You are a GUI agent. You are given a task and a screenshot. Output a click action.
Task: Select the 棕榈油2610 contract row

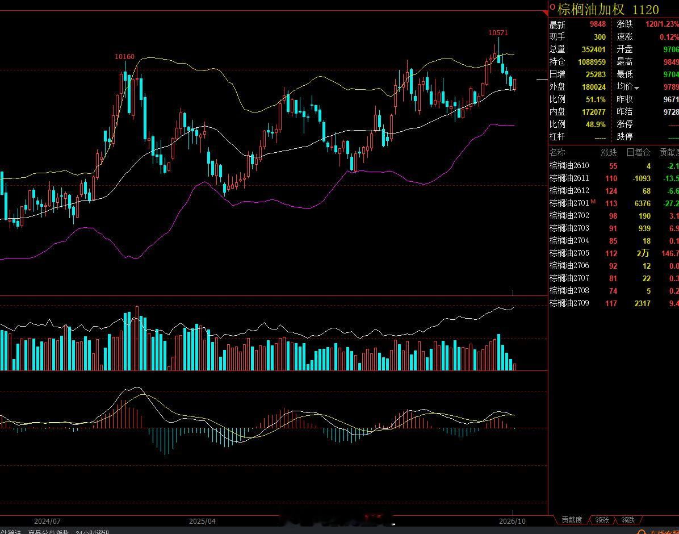click(x=614, y=165)
